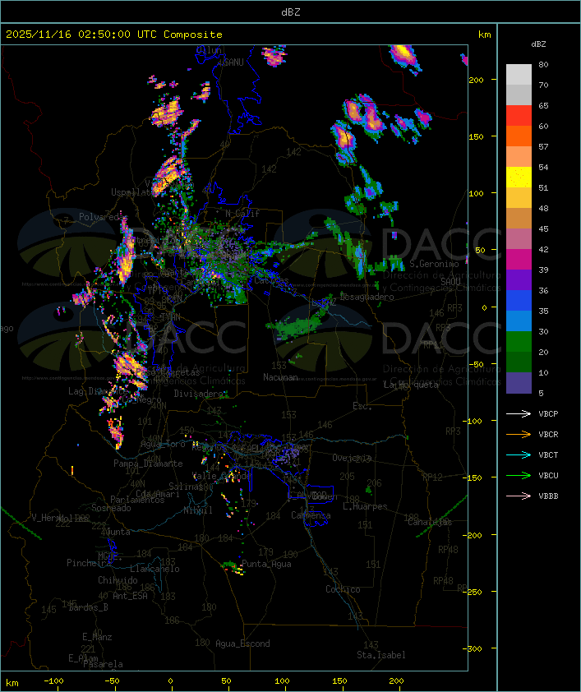Click the -100 tick on horizontal axis

[53, 681]
